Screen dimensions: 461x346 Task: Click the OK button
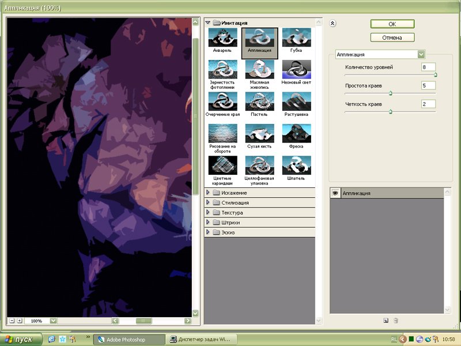coord(392,24)
